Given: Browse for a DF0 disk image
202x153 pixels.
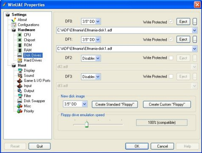Looking at the screenshot, I should [195, 22].
